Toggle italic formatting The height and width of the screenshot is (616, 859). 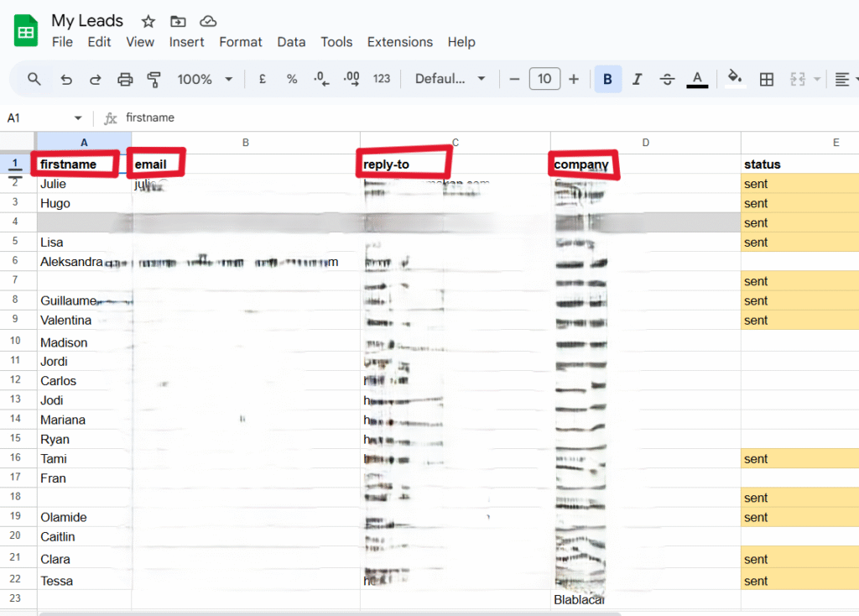tap(638, 78)
